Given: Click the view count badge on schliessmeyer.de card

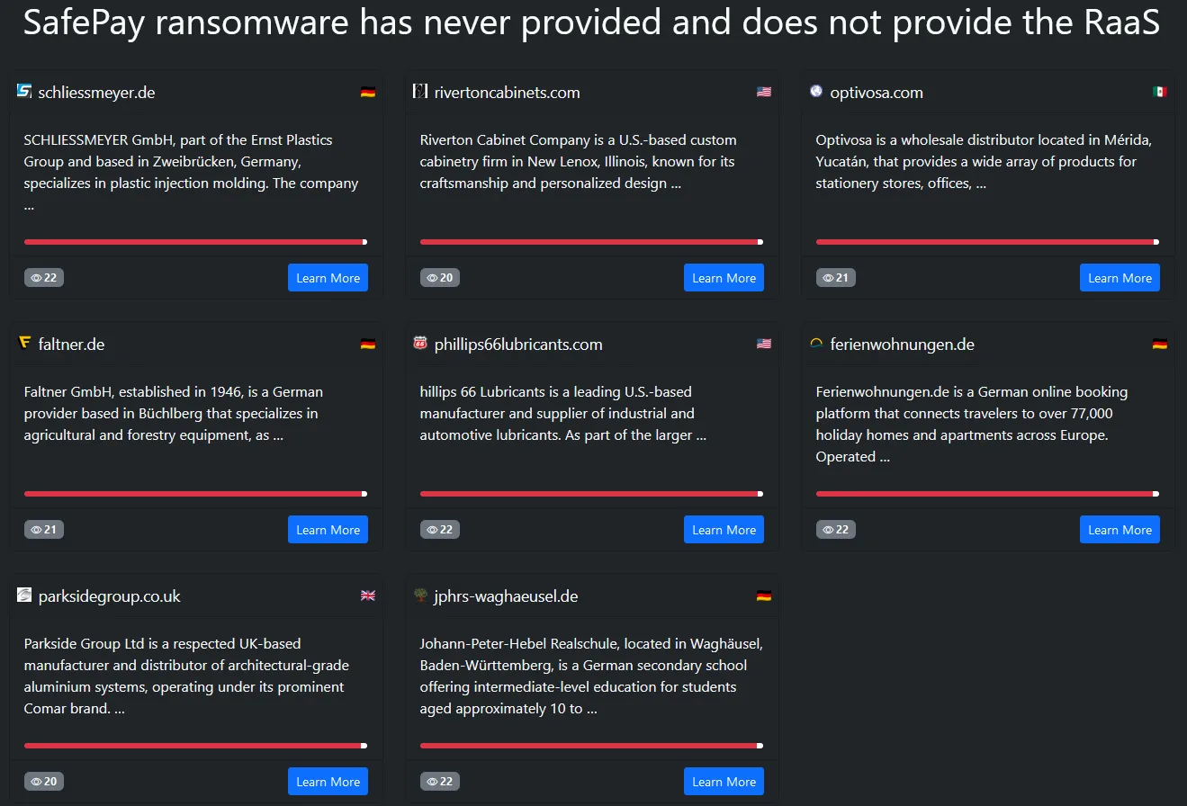Looking at the screenshot, I should point(44,278).
